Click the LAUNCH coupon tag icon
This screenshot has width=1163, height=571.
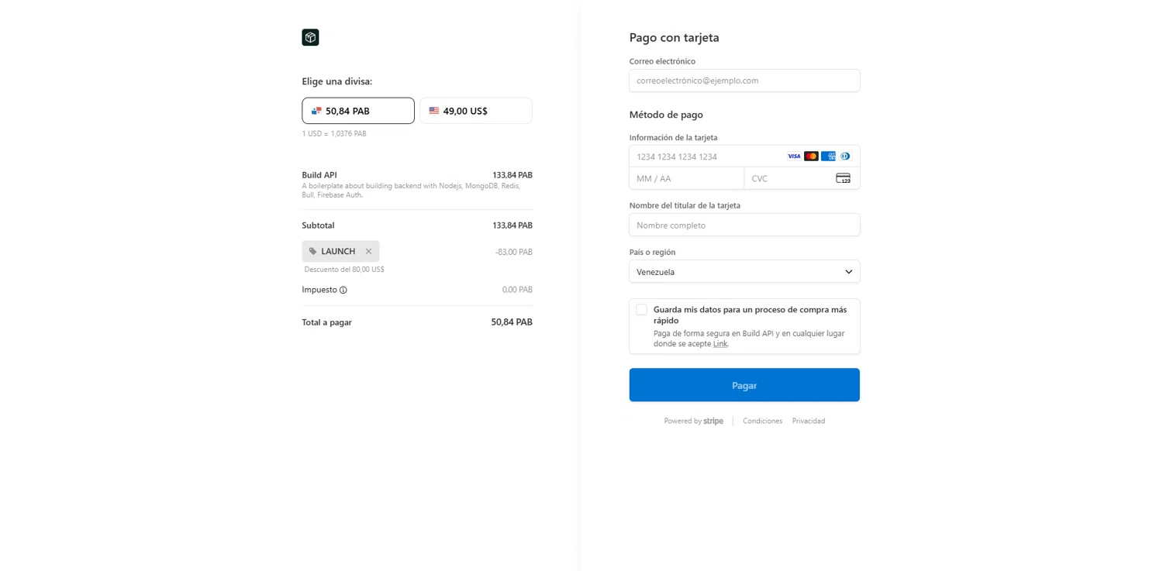(313, 251)
